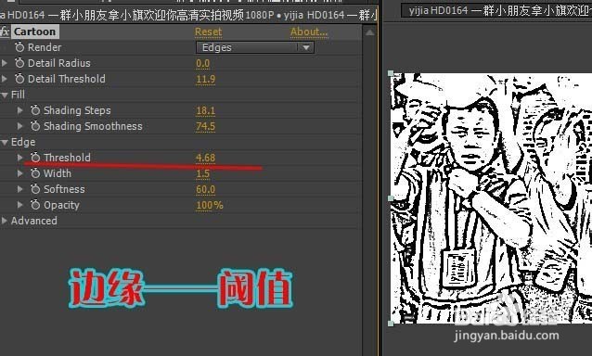592x356 pixels.
Task: Collapse the Edge group
Action: point(5,143)
